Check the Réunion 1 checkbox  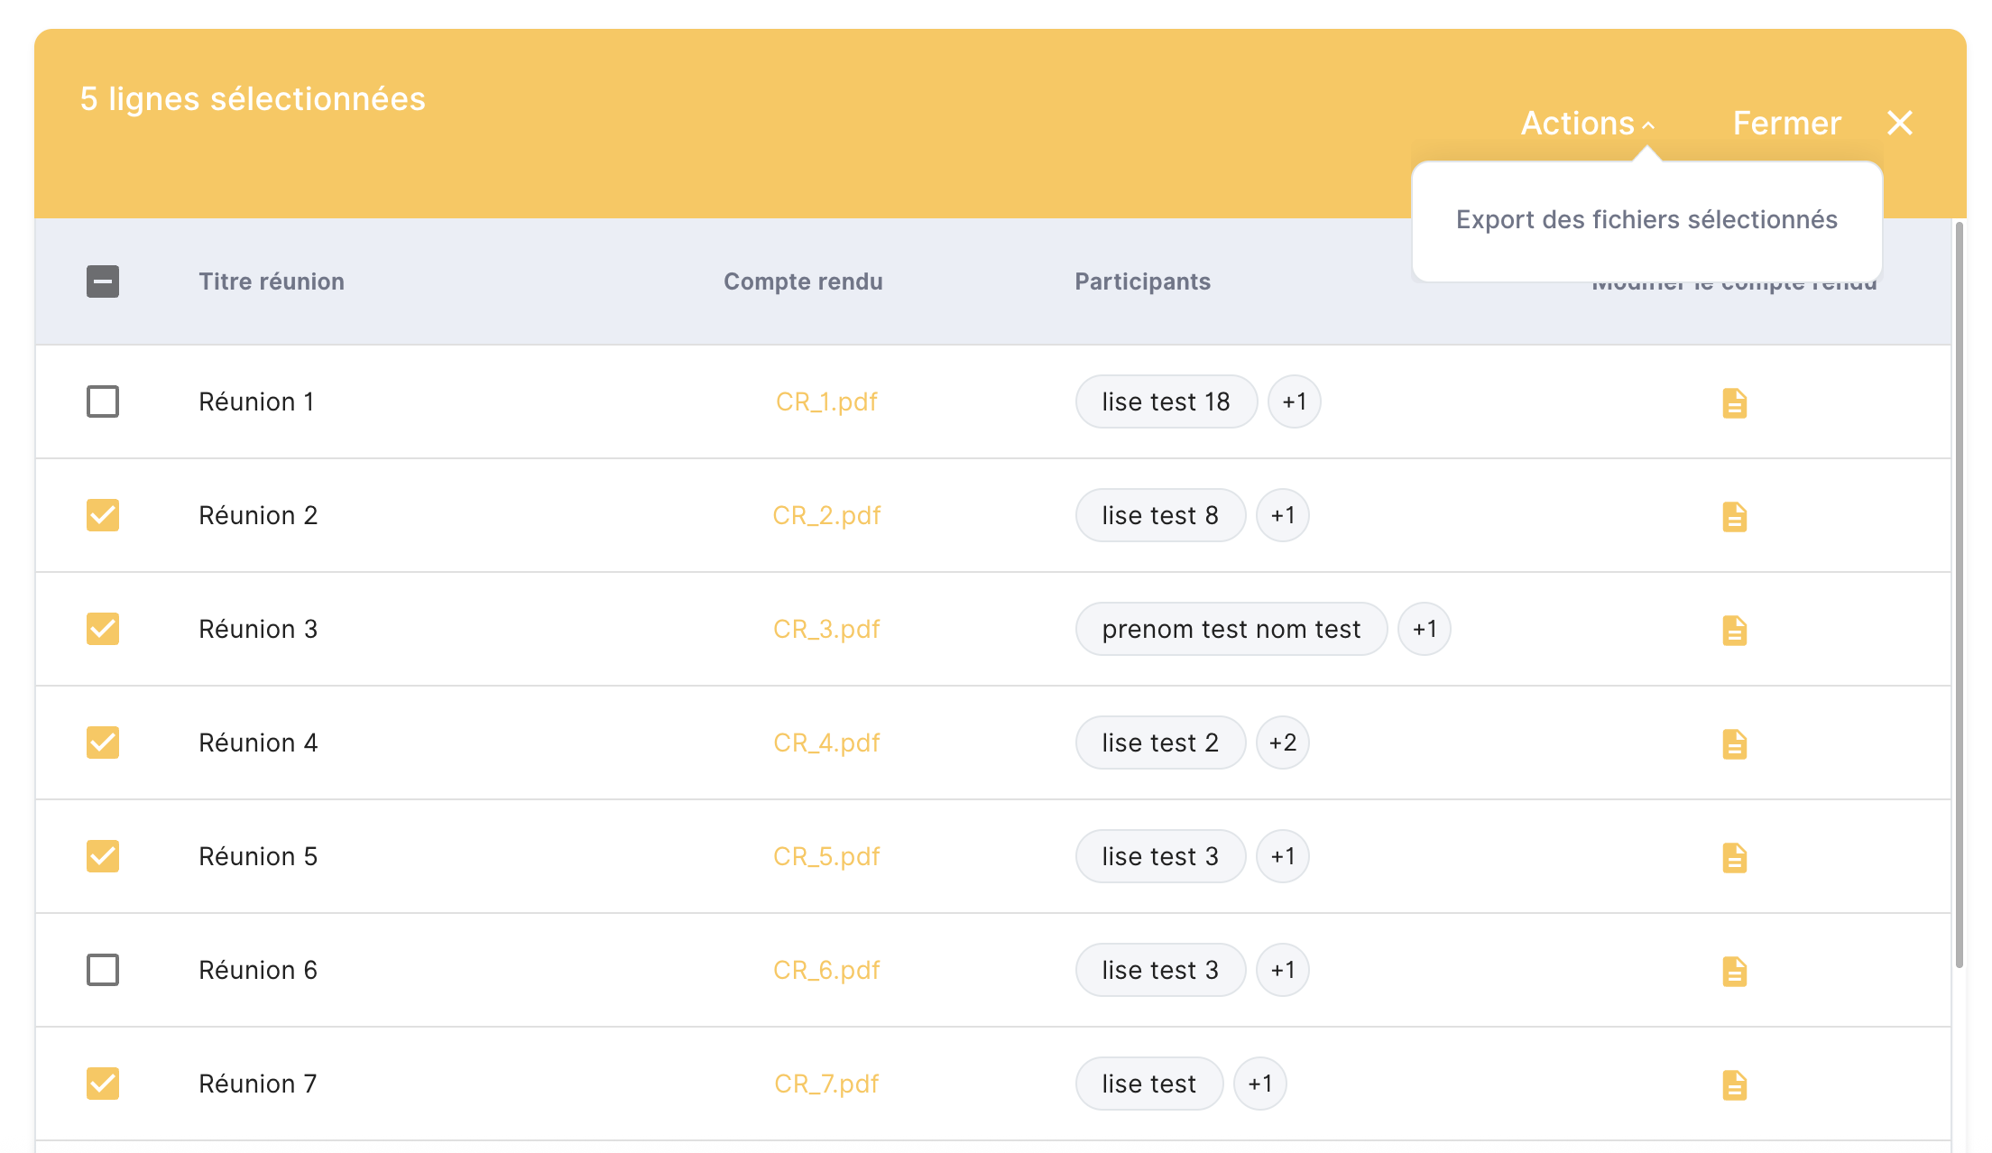pyautogui.click(x=103, y=401)
